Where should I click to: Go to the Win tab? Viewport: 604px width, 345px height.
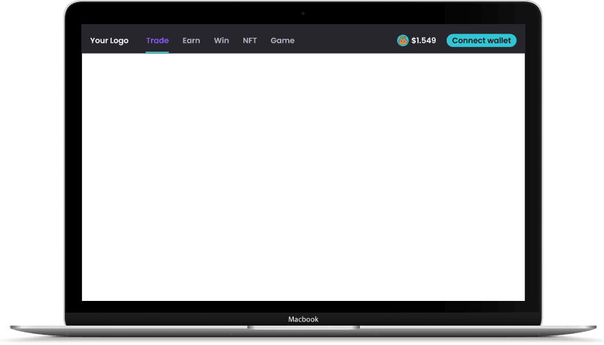221,41
